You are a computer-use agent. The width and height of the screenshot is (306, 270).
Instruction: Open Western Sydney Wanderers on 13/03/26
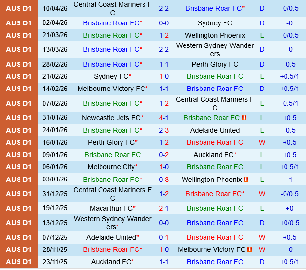(215, 49)
